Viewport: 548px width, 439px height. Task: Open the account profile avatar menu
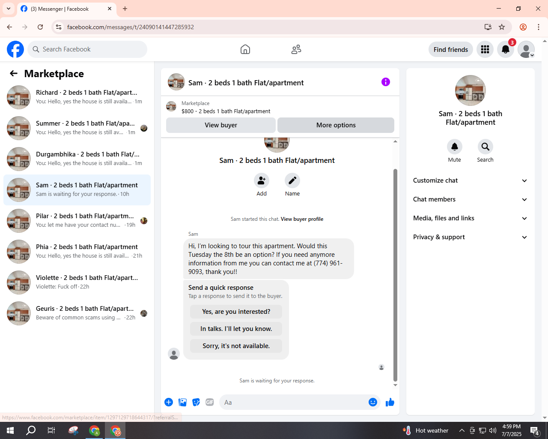(x=526, y=49)
